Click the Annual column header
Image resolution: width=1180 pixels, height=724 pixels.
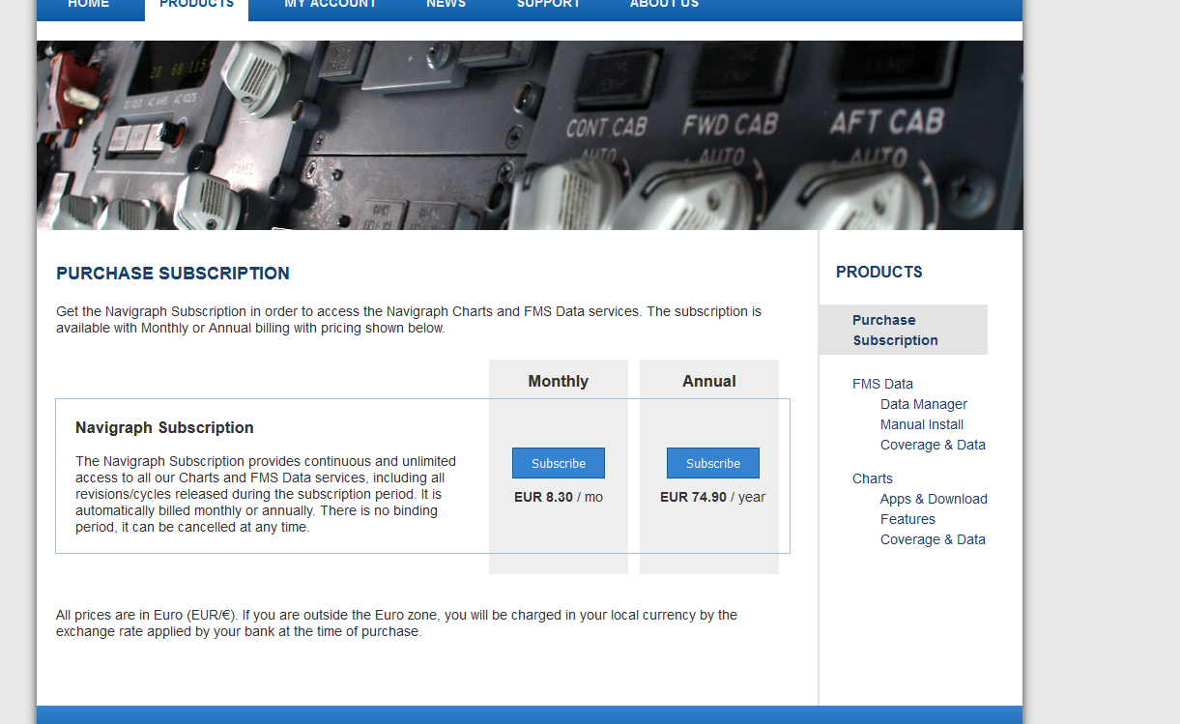point(709,381)
